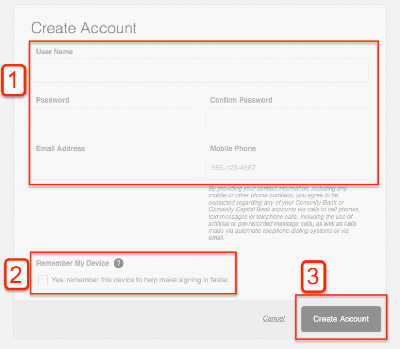Click 'Yes, remember this device' checkbox text
400x349 pixels.
pyautogui.click(x=140, y=280)
